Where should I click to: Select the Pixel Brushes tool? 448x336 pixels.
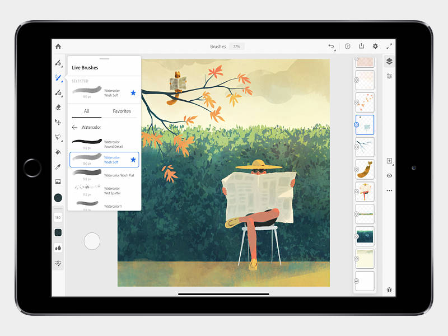tap(58, 64)
